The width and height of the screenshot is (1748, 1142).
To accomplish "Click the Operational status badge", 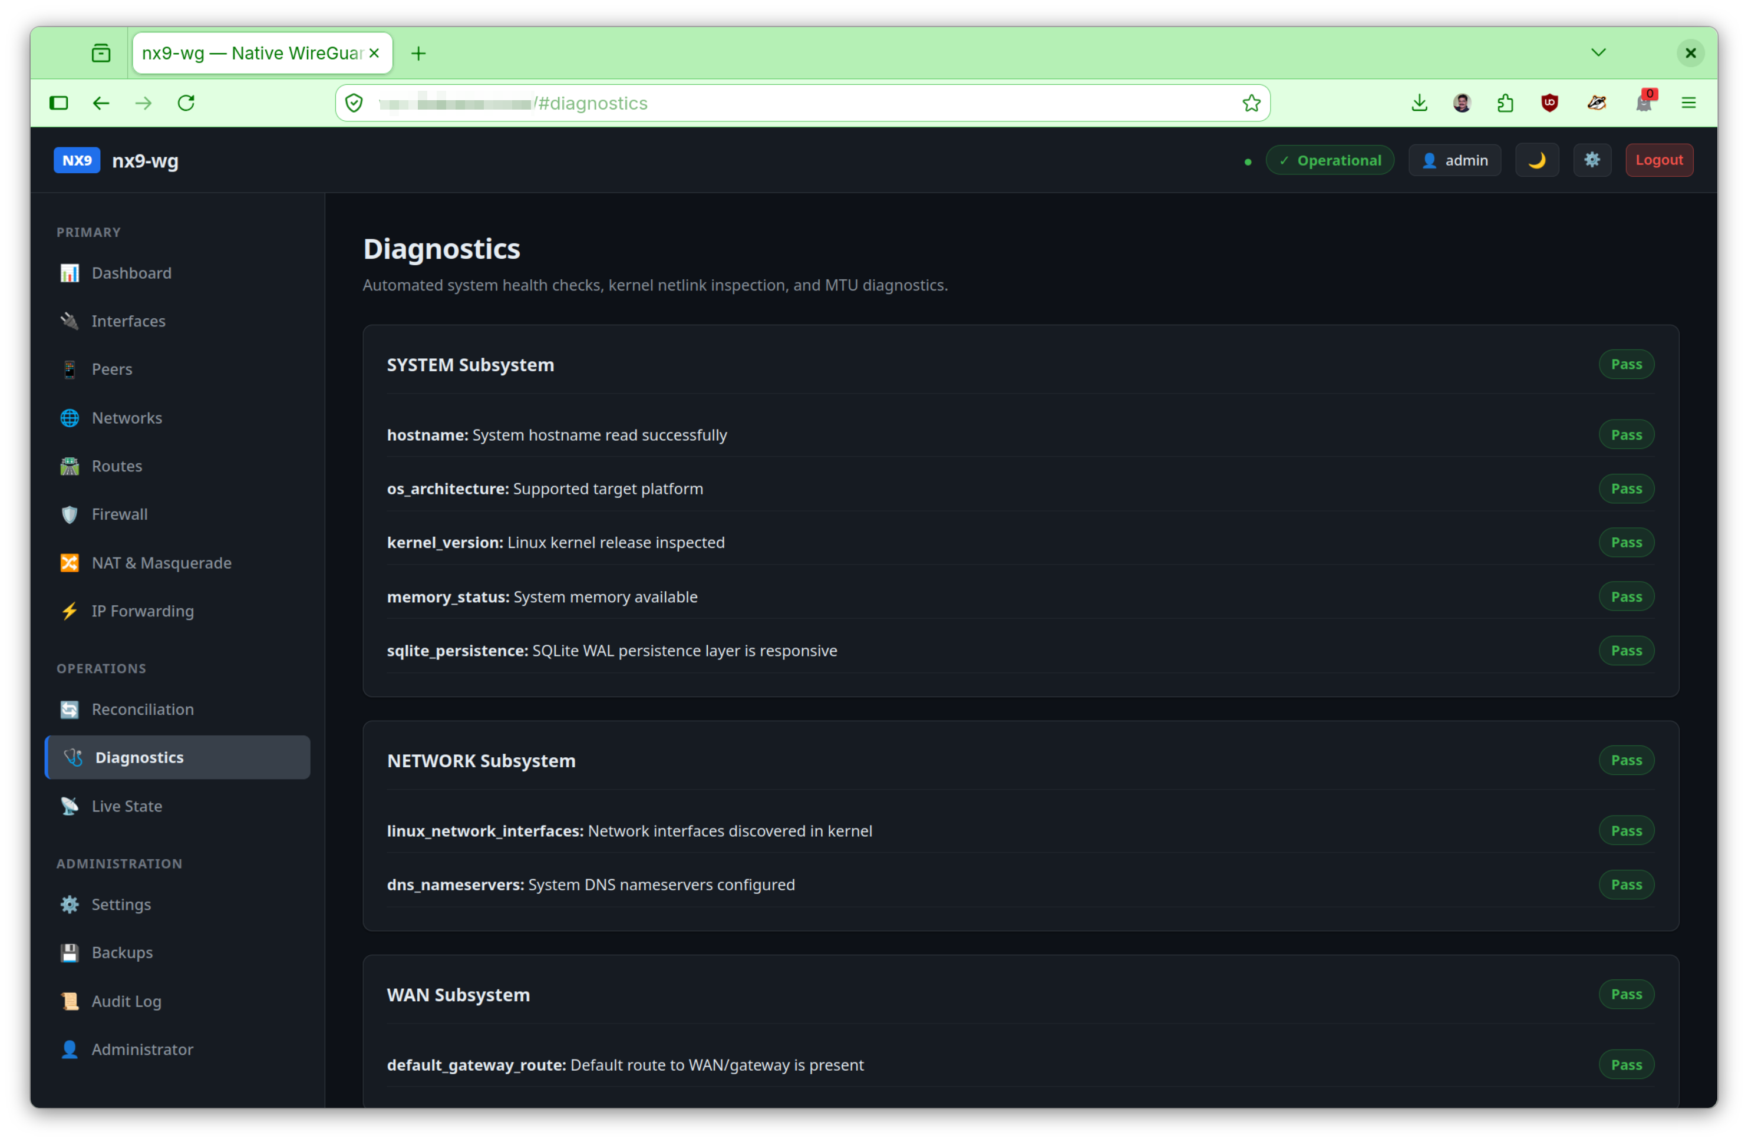I will 1330,160.
